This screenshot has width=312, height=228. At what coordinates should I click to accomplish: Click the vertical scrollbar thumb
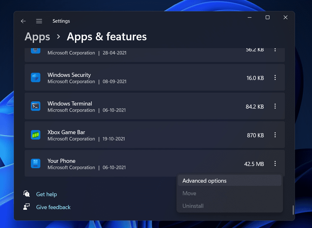coord(293,209)
